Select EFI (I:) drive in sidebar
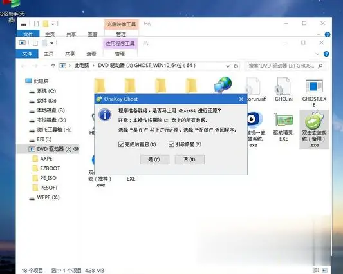 coord(41,139)
